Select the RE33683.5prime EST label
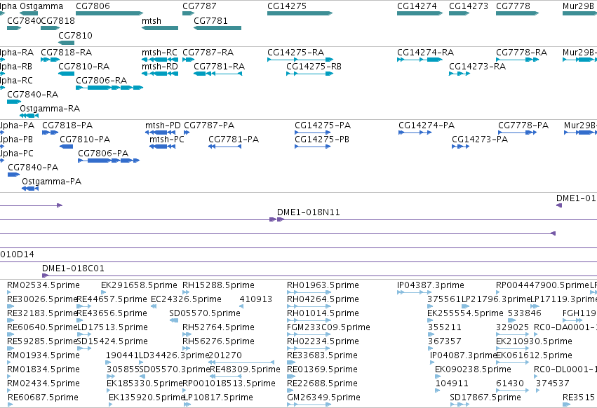597x408 pixels. (323, 355)
